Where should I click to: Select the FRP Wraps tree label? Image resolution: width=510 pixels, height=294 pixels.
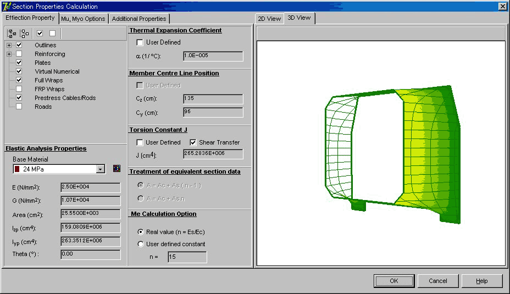click(x=49, y=89)
